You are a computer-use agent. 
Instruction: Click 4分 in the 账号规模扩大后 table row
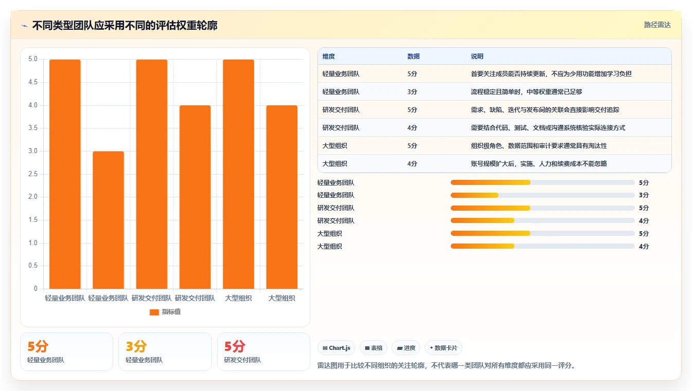(x=412, y=164)
